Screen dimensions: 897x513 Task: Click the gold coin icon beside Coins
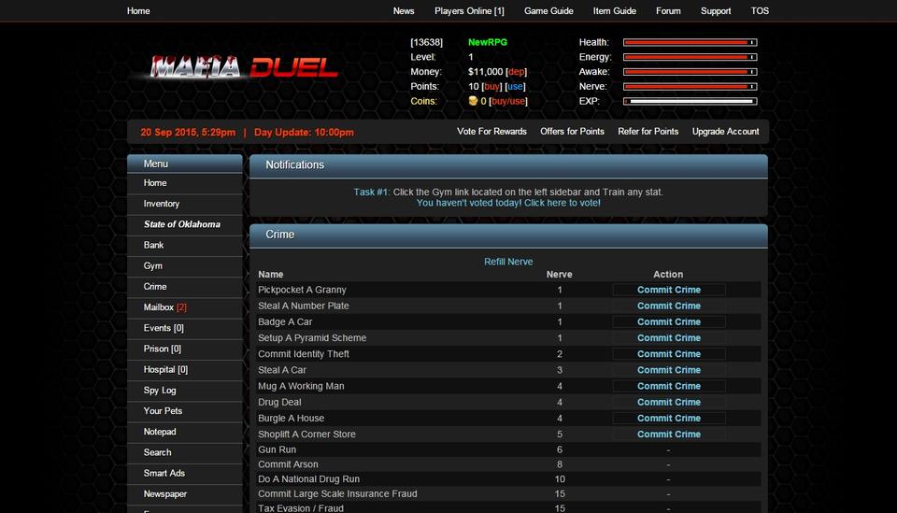point(474,101)
